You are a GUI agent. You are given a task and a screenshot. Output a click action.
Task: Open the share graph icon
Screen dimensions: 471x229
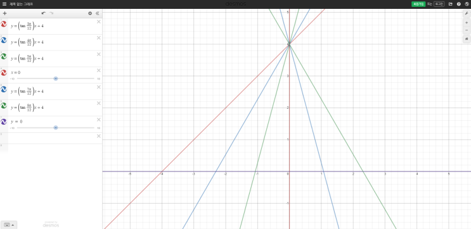(x=450, y=4)
